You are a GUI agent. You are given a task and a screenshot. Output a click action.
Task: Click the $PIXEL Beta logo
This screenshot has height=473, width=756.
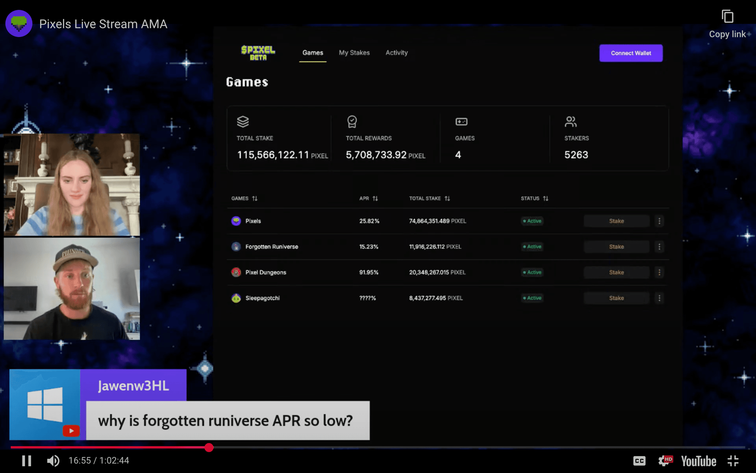click(258, 53)
